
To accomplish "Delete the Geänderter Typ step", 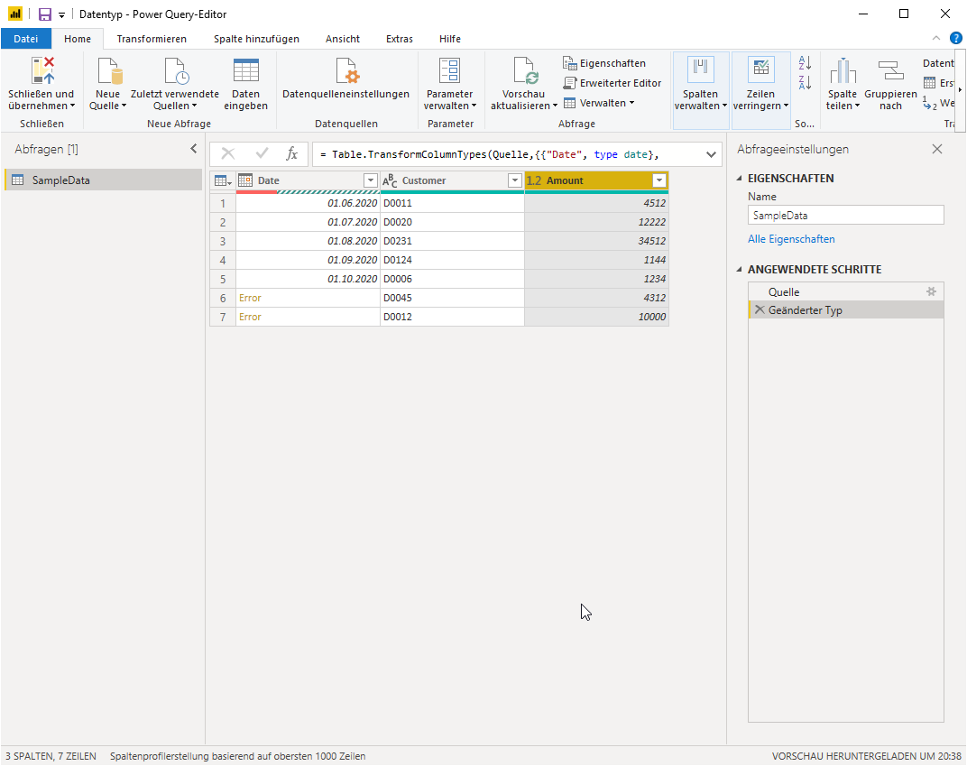I will pos(760,309).
